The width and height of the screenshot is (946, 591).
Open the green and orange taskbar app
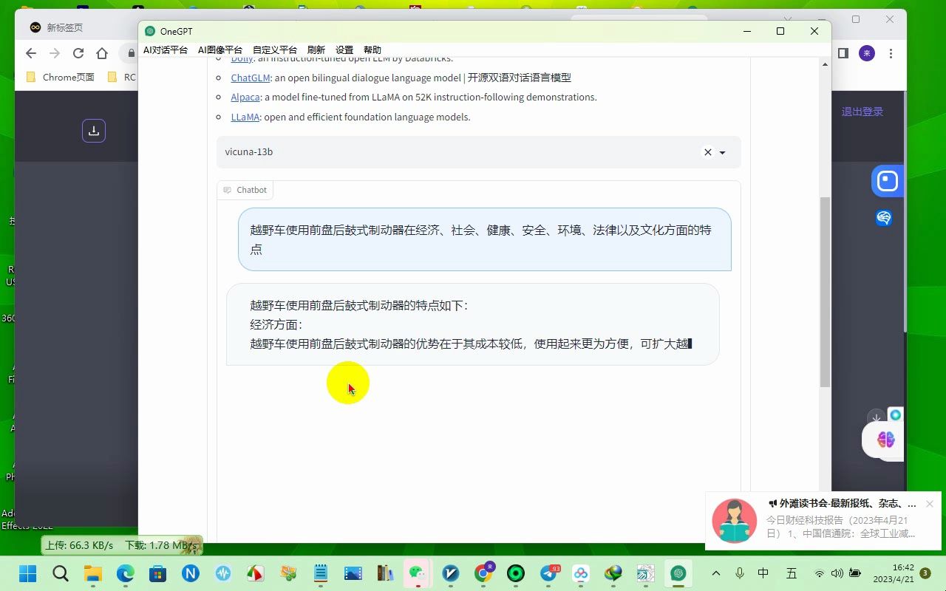click(x=288, y=573)
